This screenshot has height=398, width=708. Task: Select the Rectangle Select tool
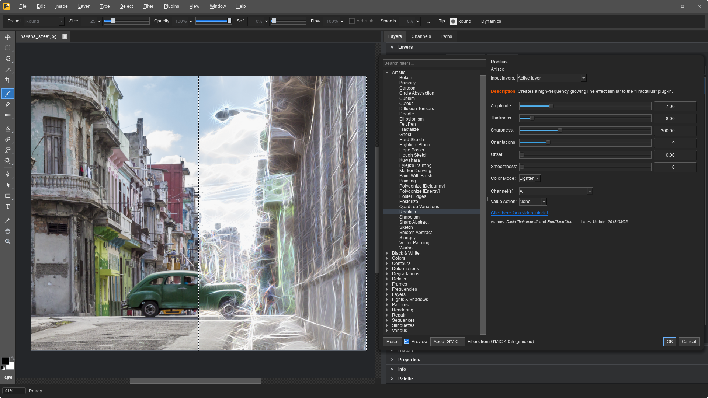click(x=8, y=48)
